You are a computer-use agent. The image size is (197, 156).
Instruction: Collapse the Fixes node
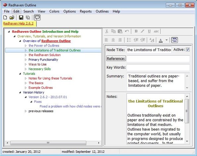[x=31, y=102]
